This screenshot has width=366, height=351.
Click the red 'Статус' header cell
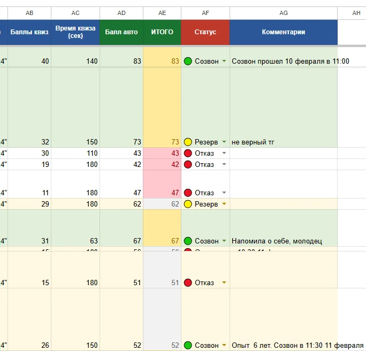point(205,32)
